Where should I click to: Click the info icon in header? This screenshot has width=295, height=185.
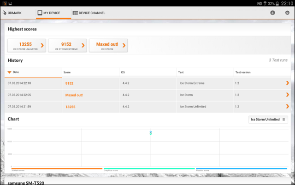tap(272, 13)
